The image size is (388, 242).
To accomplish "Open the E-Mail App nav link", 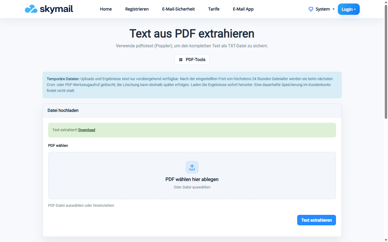I will (243, 9).
